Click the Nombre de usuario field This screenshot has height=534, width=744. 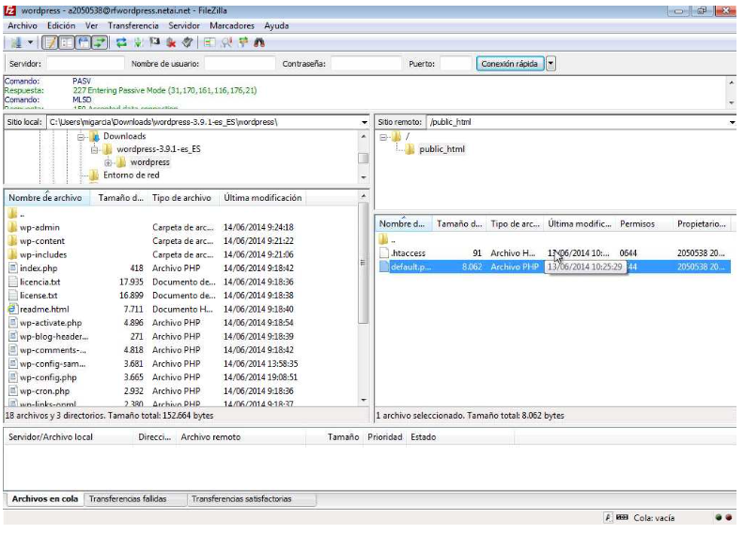240,64
